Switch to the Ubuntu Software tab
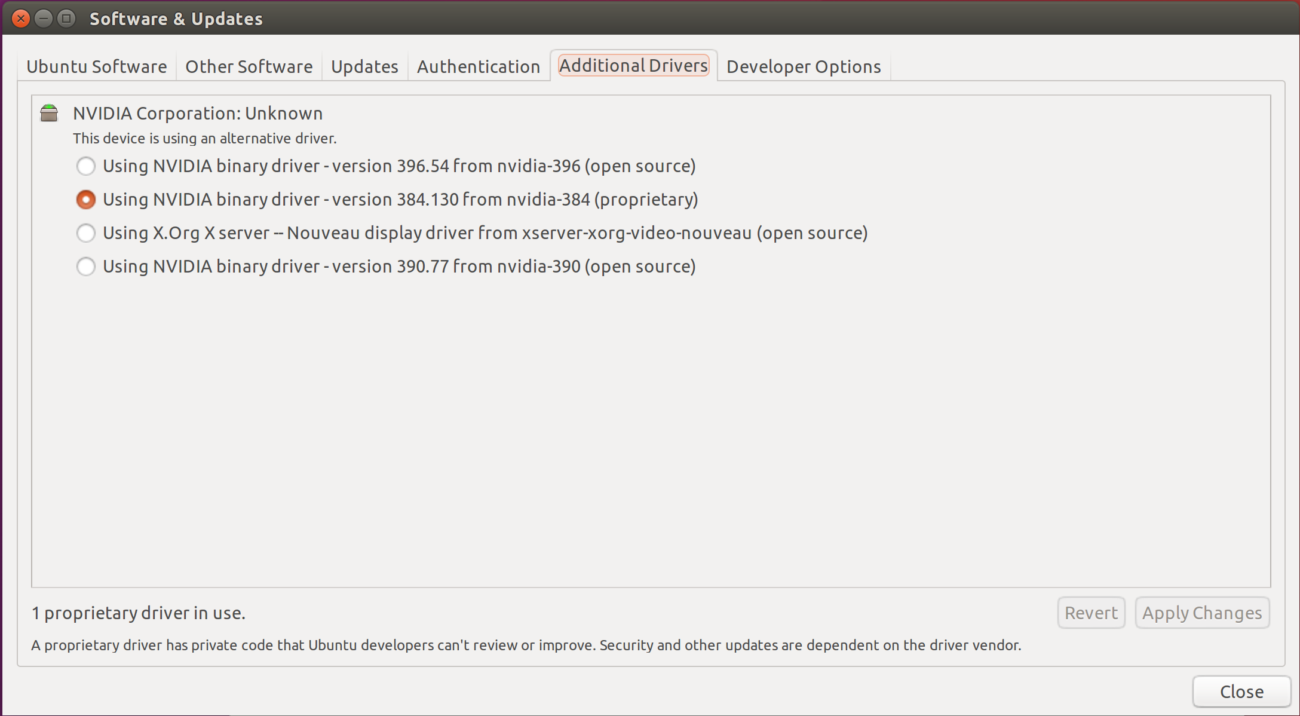Screen dimensions: 1300x716 click(96, 66)
